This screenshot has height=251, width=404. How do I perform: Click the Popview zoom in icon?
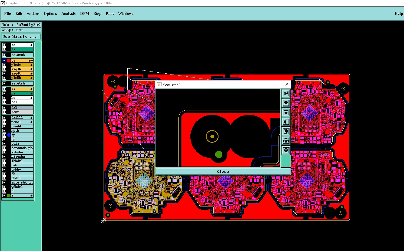pos(286,141)
